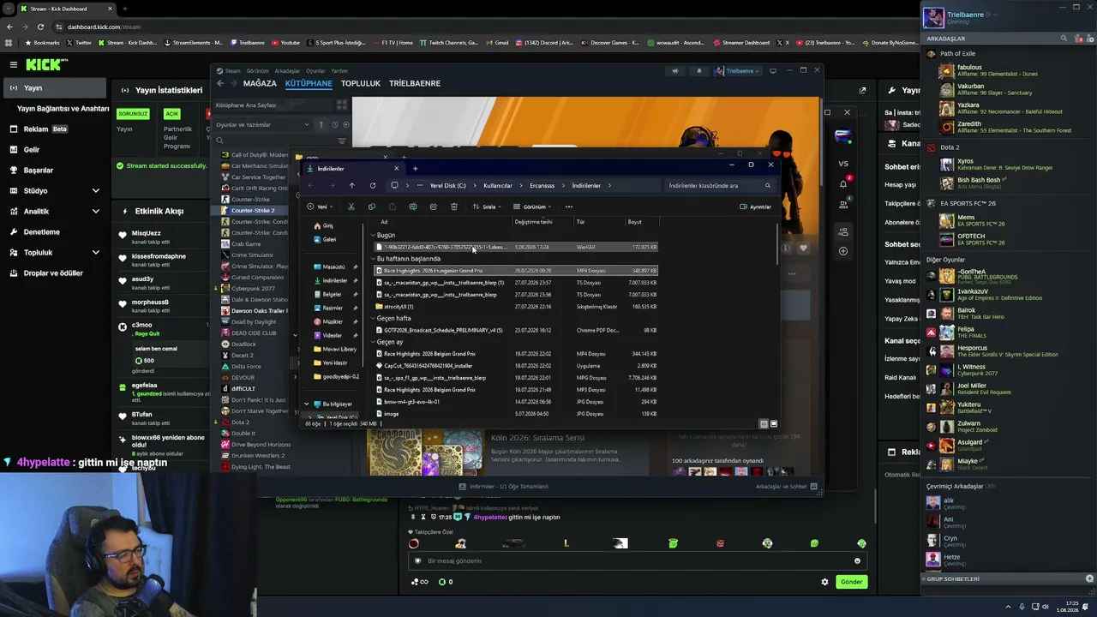Reload the Kick dashboard browser page
This screenshot has height=617, width=1097.
coord(40,27)
